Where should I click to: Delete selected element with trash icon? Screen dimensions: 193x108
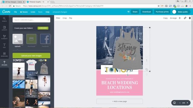[x=190, y=18]
